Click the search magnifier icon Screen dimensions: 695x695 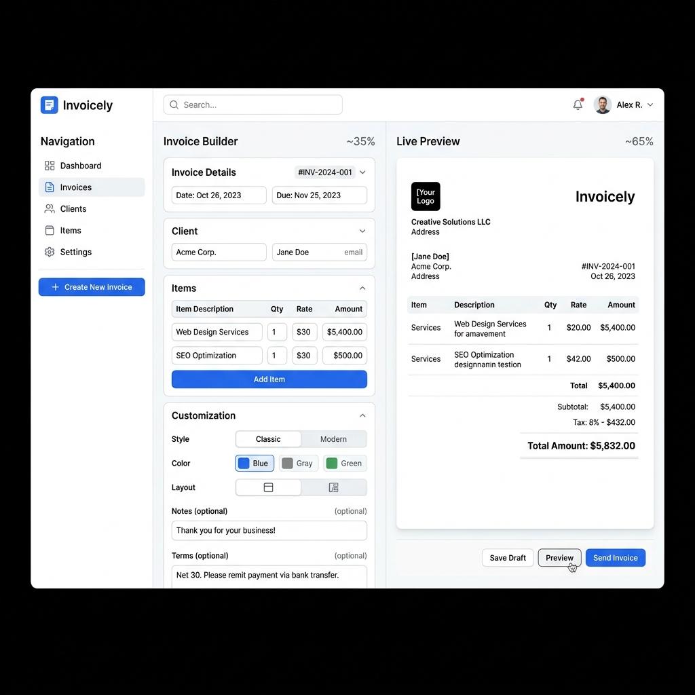coord(174,105)
